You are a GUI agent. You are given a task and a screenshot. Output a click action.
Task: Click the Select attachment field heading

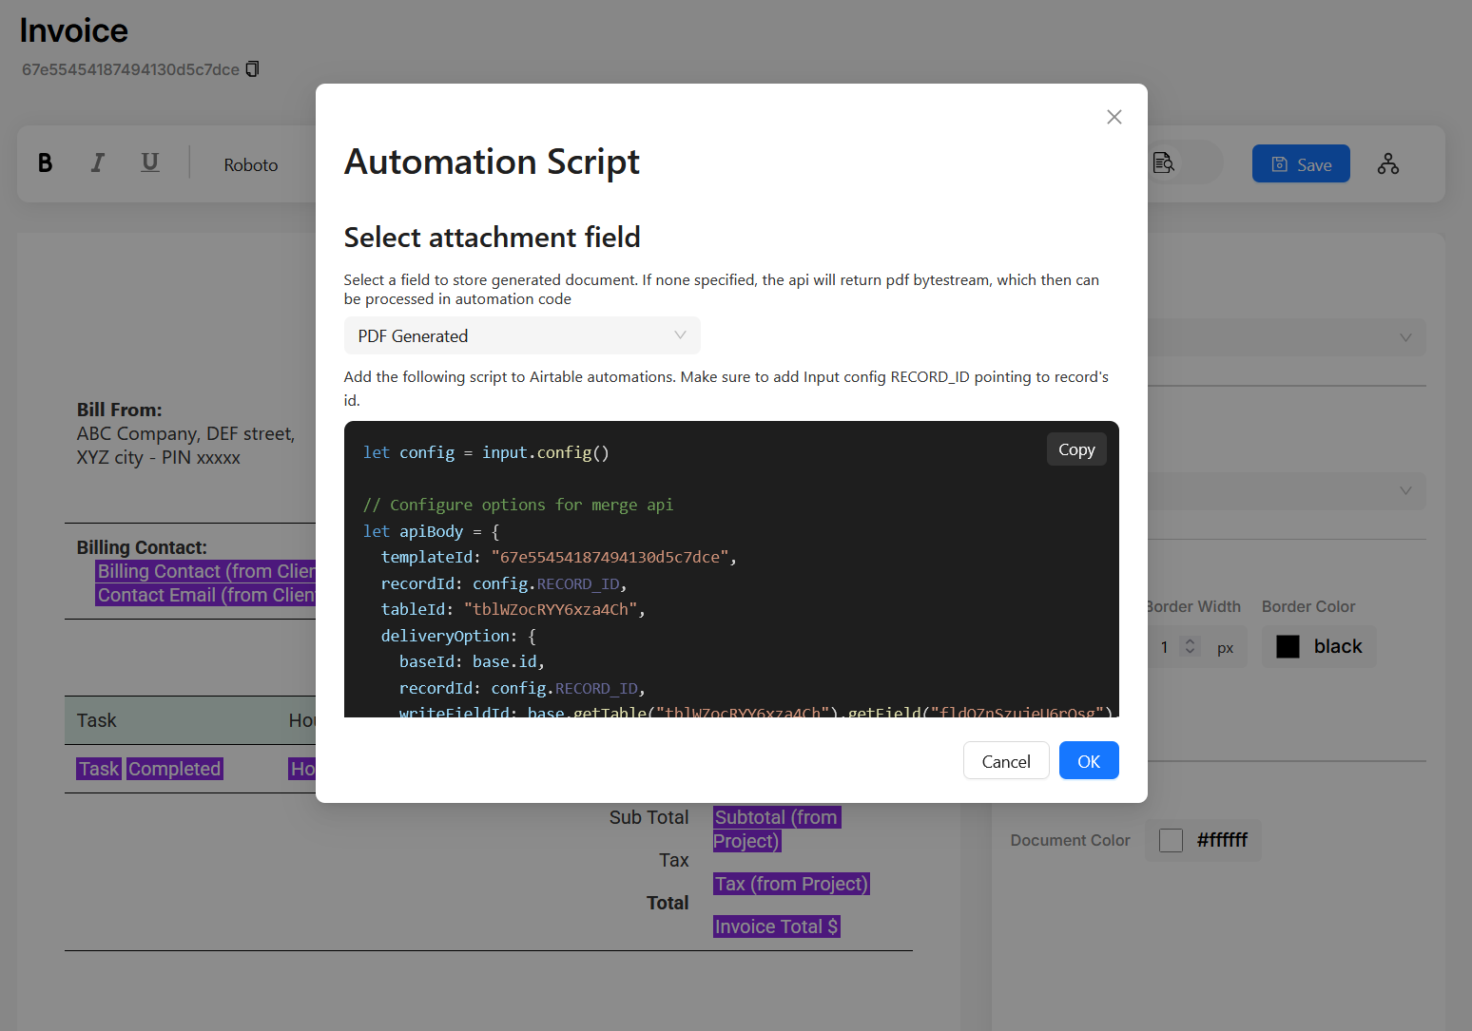(493, 237)
